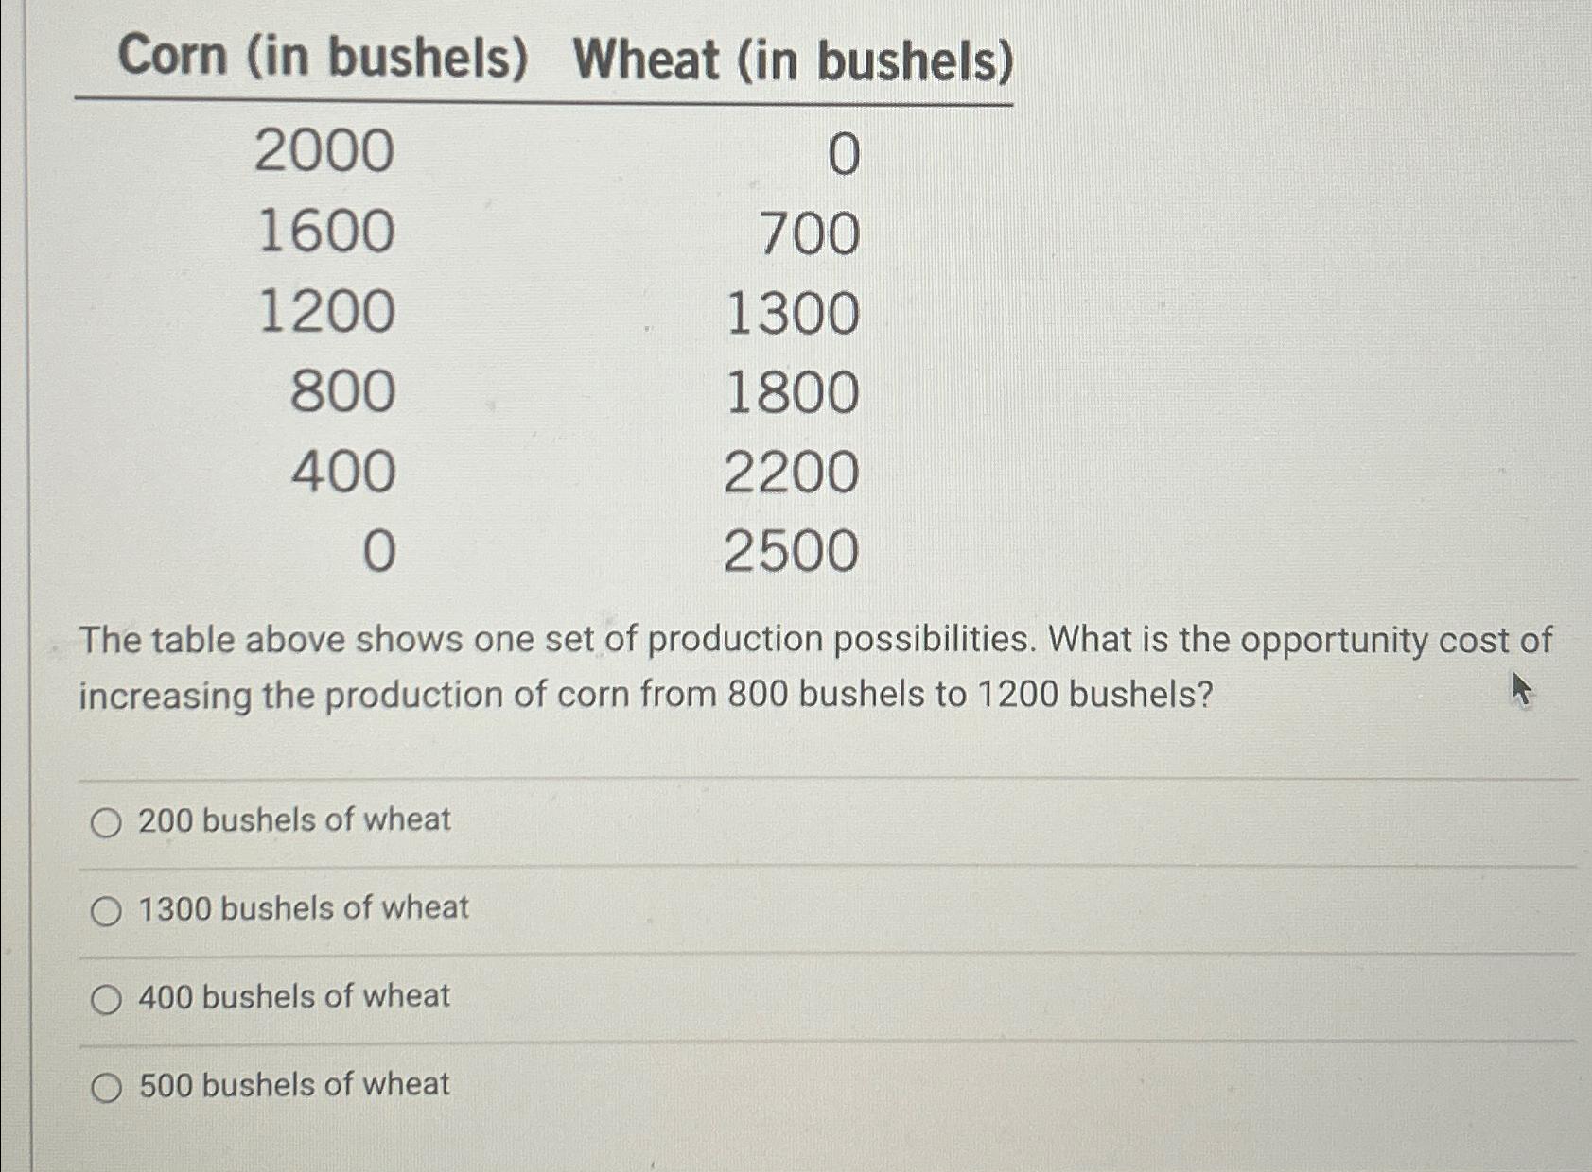The image size is (1592, 1172).
Task: Click the radio circle beside 400 bushels
Action: [107, 996]
